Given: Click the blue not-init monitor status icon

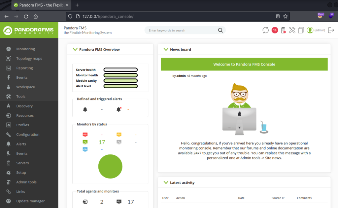Looking at the screenshot, I should click(x=85, y=149).
